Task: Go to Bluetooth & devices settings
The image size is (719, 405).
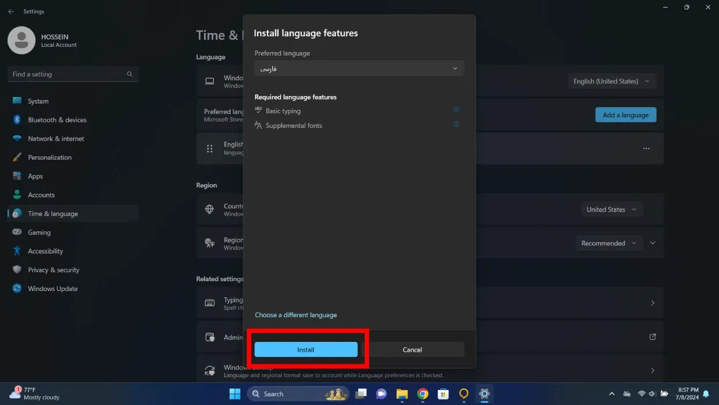Action: click(x=57, y=120)
